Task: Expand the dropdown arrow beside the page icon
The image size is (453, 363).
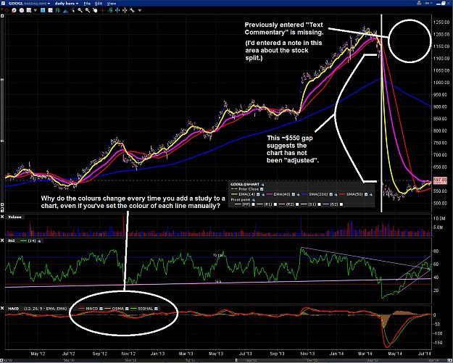Action: 36,10
